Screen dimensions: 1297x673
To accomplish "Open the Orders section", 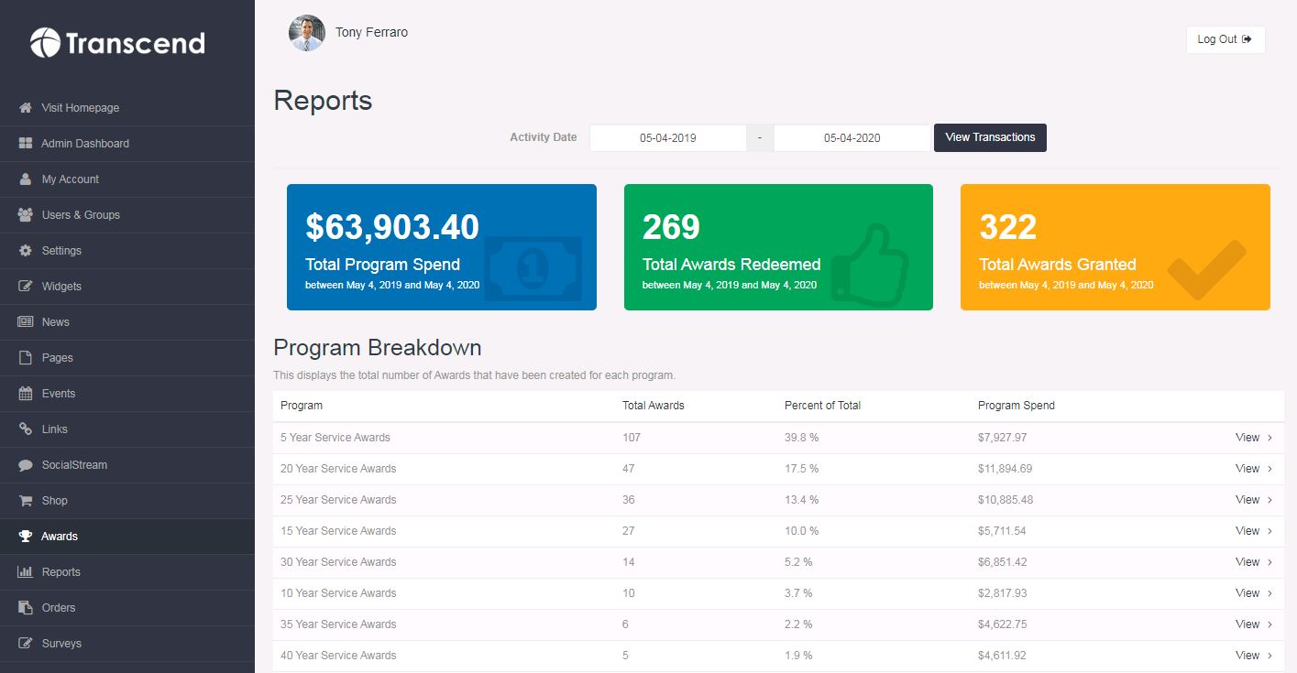I will tap(127, 607).
